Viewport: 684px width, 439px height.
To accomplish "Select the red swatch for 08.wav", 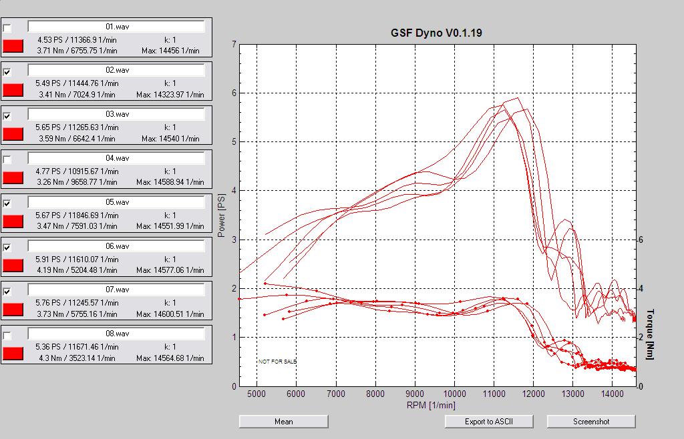I will click(x=13, y=353).
